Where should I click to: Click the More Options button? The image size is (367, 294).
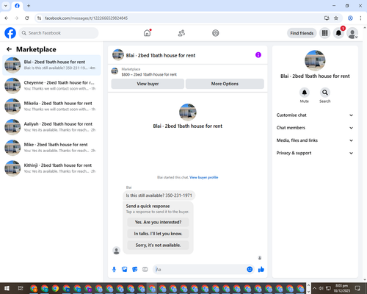[225, 84]
